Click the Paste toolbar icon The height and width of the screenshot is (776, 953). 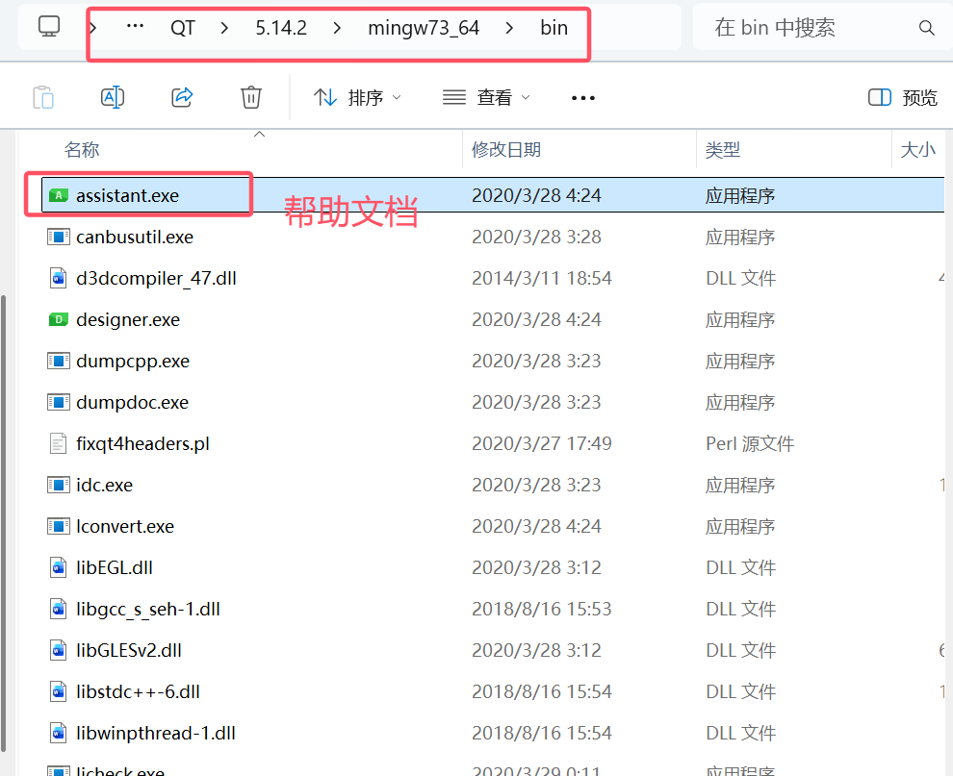point(43,97)
